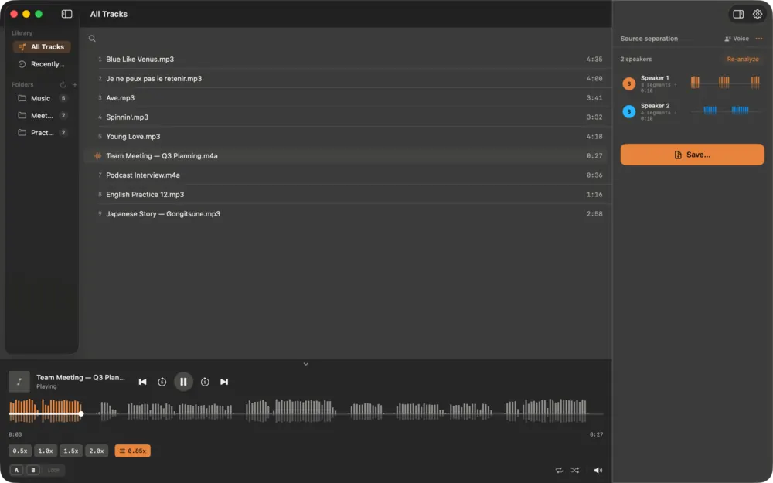Open the Meet... folder

pyautogui.click(x=42, y=116)
